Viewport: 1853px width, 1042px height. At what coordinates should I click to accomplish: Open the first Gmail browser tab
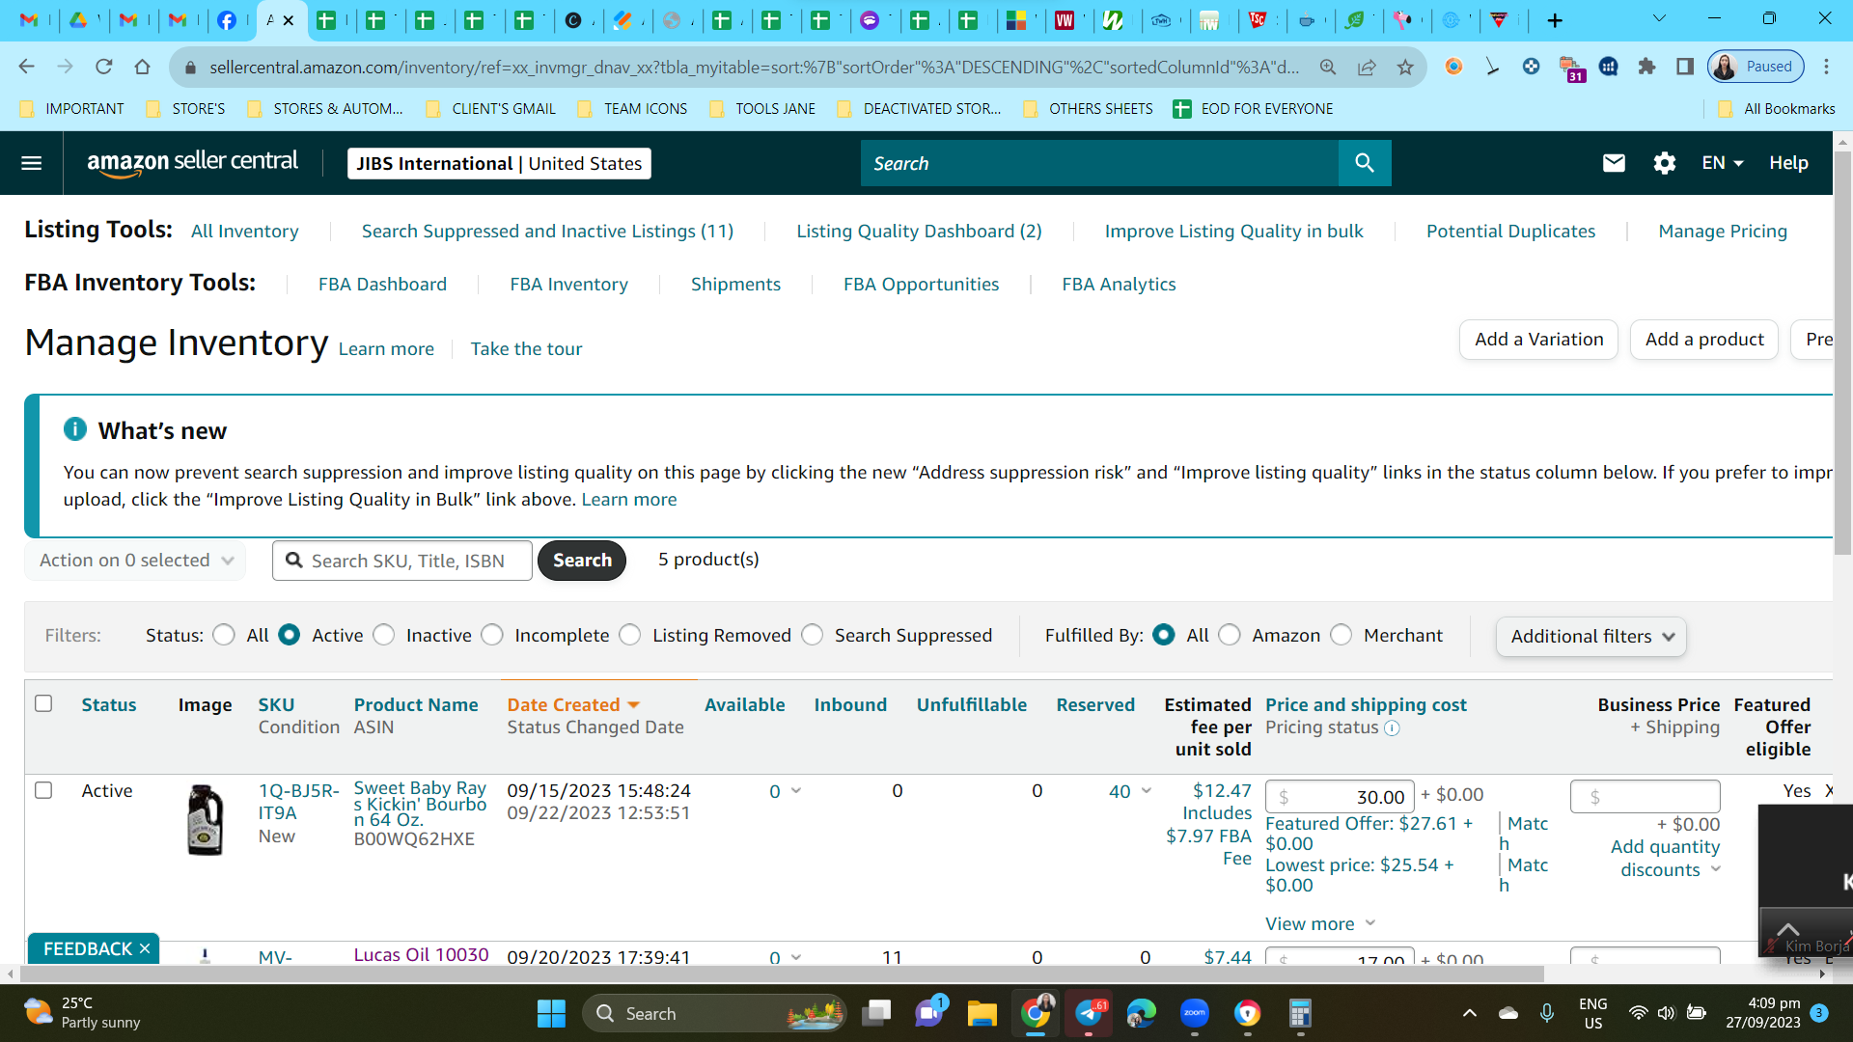[30, 20]
